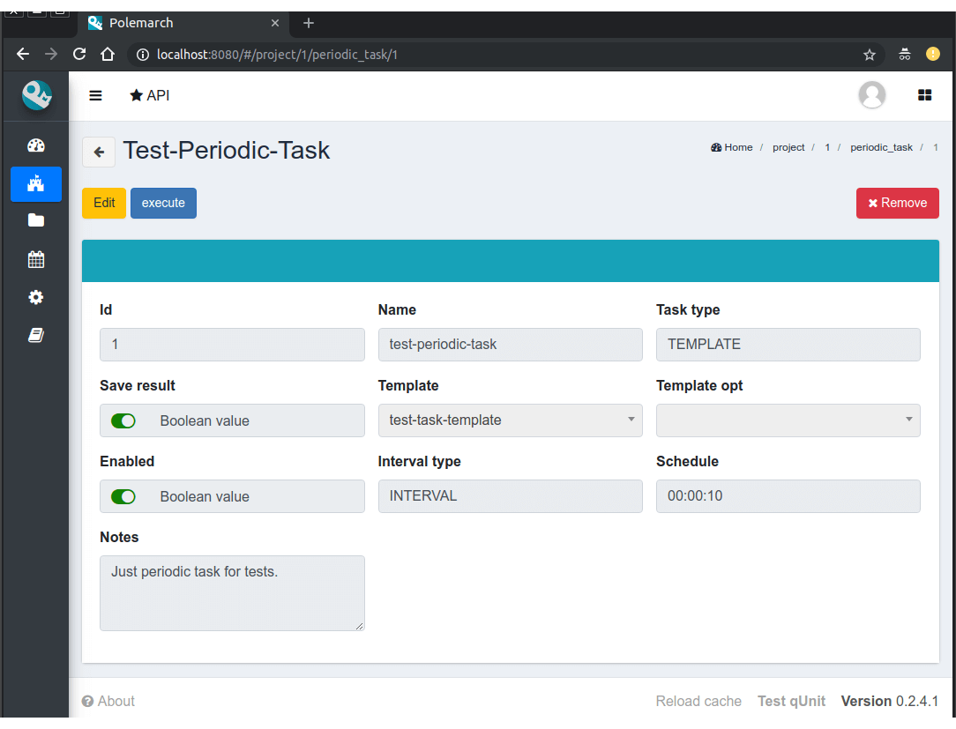The image size is (956, 729).
Task: Open the Template dropdown test-task-template
Action: 511,420
